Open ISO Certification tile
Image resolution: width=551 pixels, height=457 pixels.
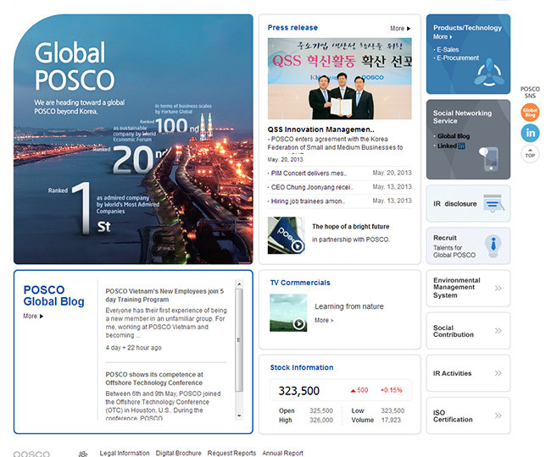[x=468, y=416]
